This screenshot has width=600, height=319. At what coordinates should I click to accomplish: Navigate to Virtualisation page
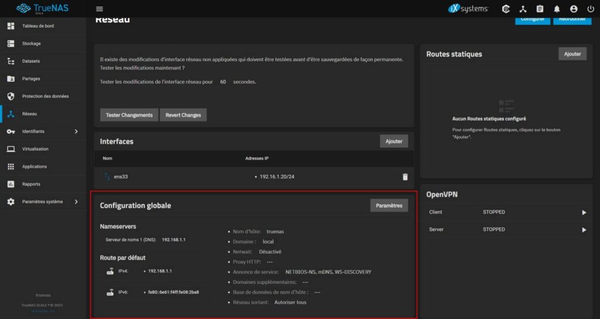[x=35, y=149]
